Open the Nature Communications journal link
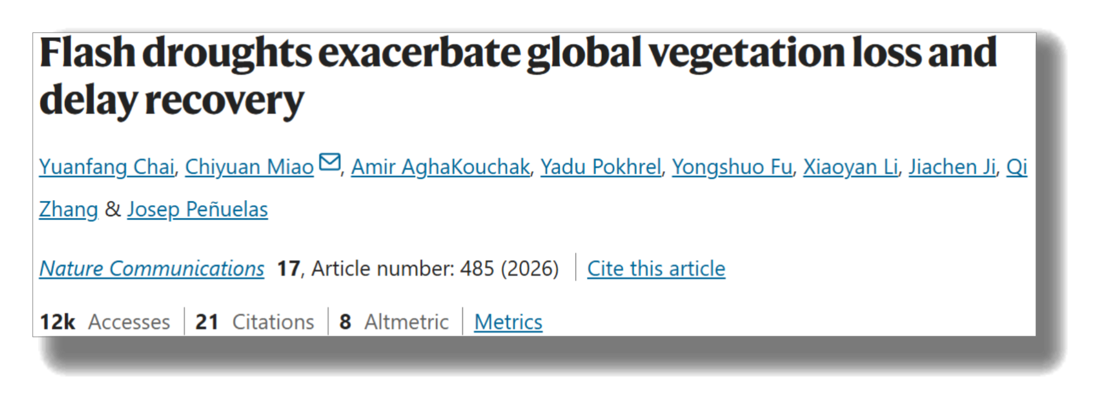 tap(152, 269)
